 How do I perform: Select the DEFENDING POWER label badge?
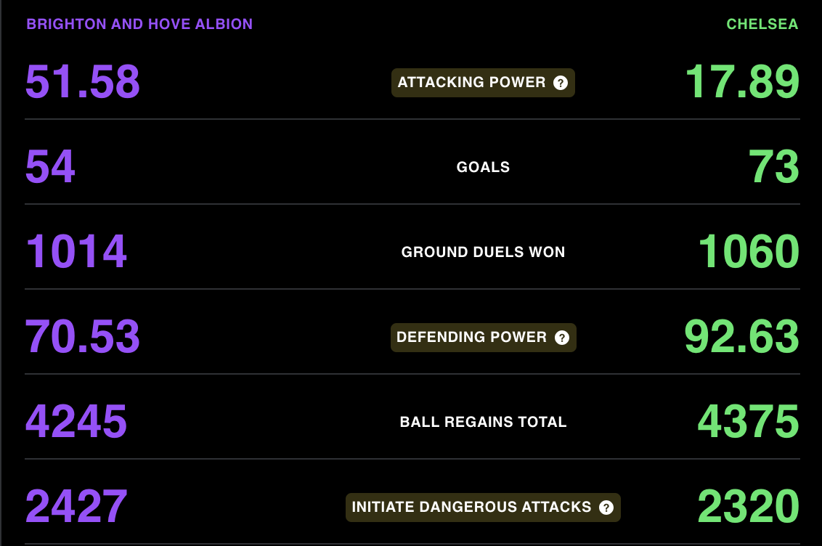click(484, 338)
